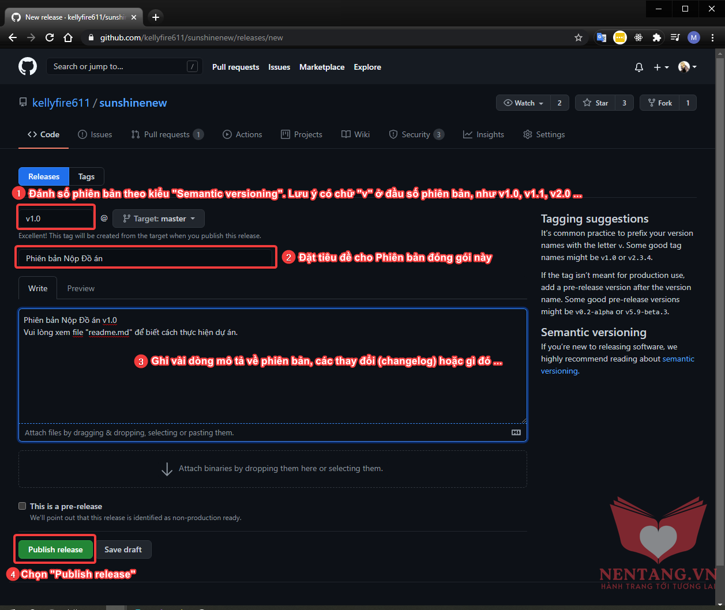Click the GitHub Octocat logo

28,67
